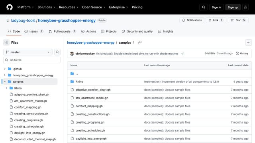
Task: Open the Insights tab
Action: 165,31
